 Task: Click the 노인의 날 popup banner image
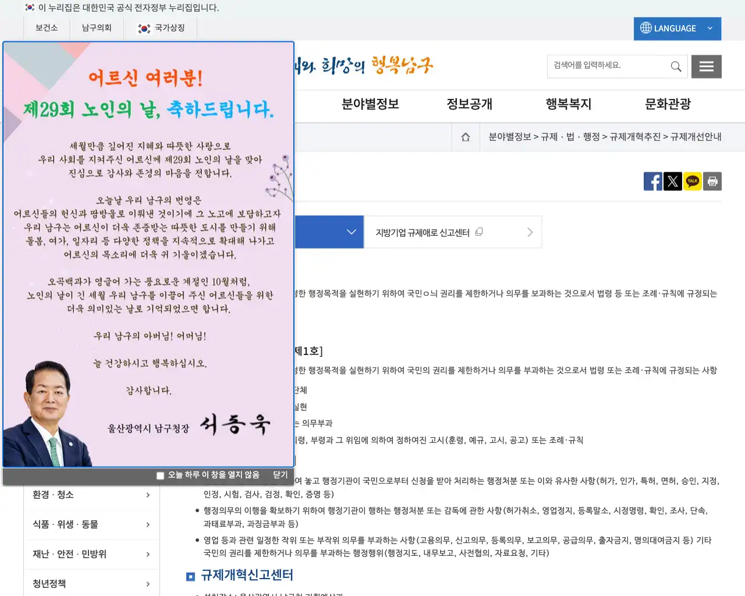148,254
